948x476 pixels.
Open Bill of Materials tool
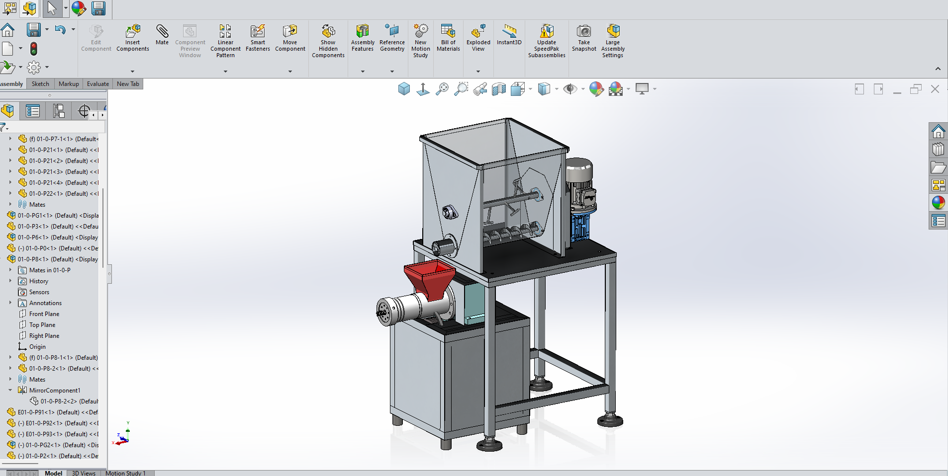(x=448, y=38)
